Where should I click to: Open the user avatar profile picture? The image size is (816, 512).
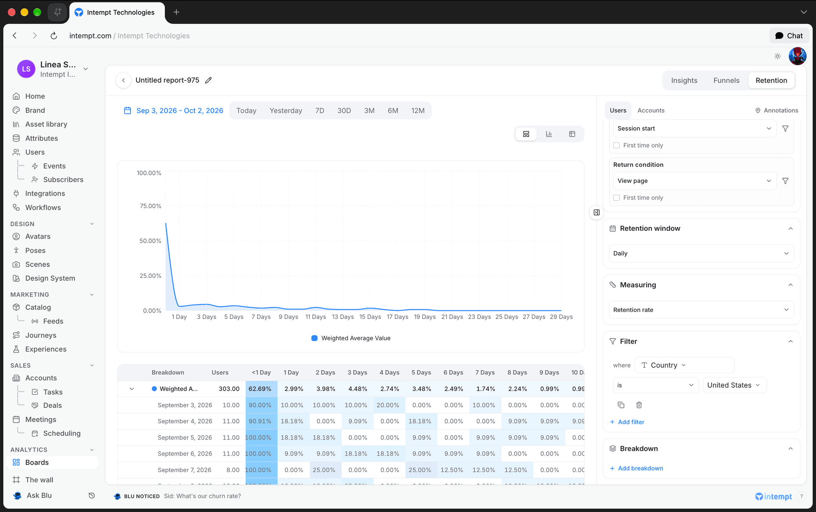(798, 56)
